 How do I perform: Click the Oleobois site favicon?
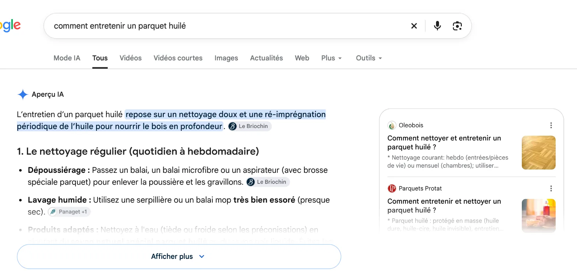[392, 125]
